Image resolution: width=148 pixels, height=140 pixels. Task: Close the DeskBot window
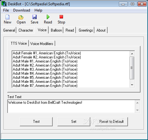click(x=142, y=4)
